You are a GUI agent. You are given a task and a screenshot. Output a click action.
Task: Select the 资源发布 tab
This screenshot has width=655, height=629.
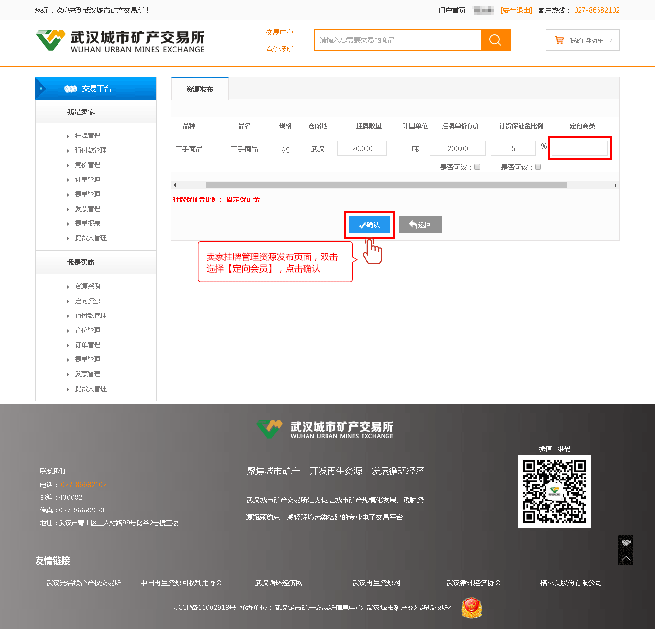(x=200, y=89)
